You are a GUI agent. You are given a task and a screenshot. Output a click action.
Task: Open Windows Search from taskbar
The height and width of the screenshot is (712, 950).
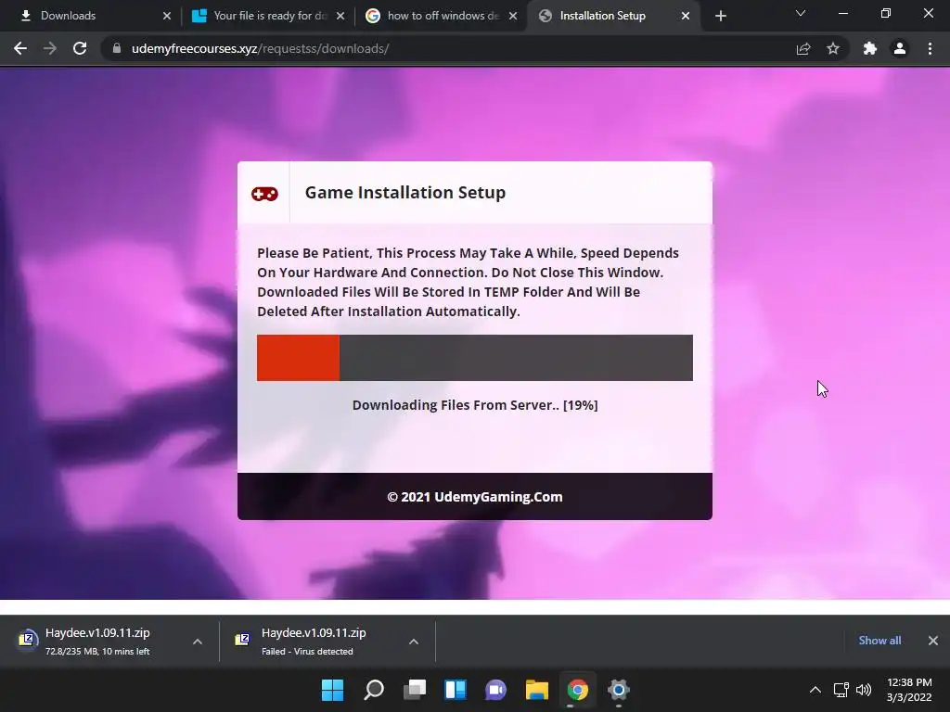click(374, 690)
